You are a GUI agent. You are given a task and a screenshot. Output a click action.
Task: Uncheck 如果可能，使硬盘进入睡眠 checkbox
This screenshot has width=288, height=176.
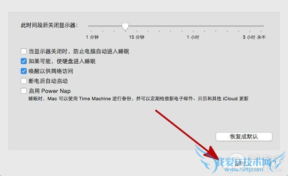click(24, 61)
